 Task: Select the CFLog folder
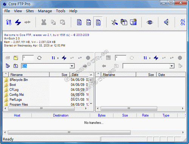pos(14,89)
